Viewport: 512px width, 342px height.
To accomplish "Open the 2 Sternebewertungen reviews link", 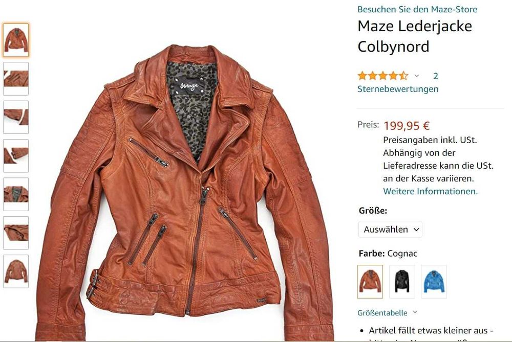I will (398, 88).
